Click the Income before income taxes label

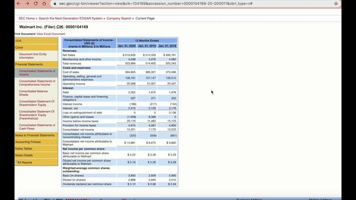point(80,121)
